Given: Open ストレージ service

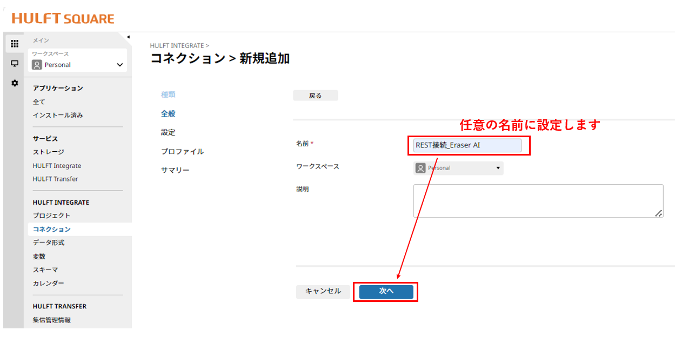Looking at the screenshot, I should [48, 152].
